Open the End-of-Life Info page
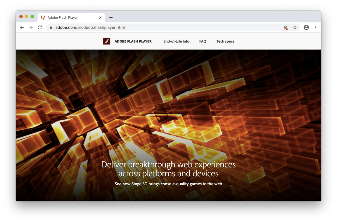This screenshot has height=222, width=337. point(176,41)
